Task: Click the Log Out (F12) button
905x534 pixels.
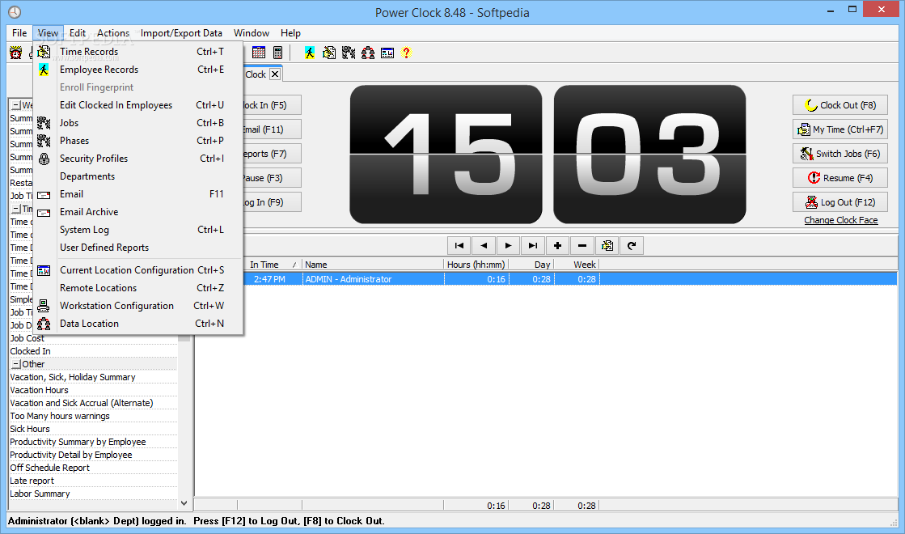Action: click(839, 202)
